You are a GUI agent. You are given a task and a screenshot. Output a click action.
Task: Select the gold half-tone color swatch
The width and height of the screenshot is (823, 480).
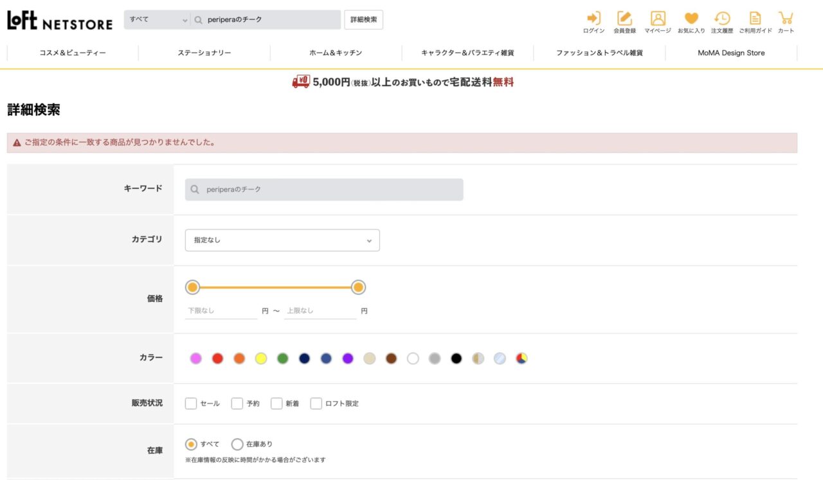pos(478,359)
